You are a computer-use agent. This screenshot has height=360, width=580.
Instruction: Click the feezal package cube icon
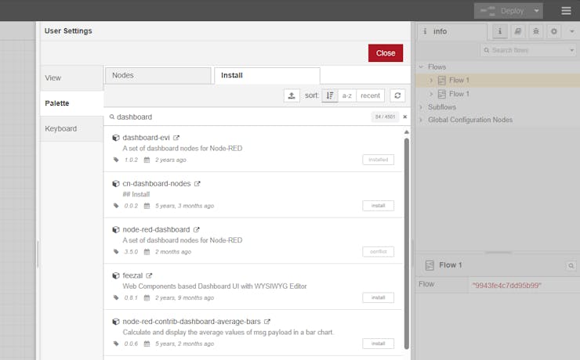(116, 275)
